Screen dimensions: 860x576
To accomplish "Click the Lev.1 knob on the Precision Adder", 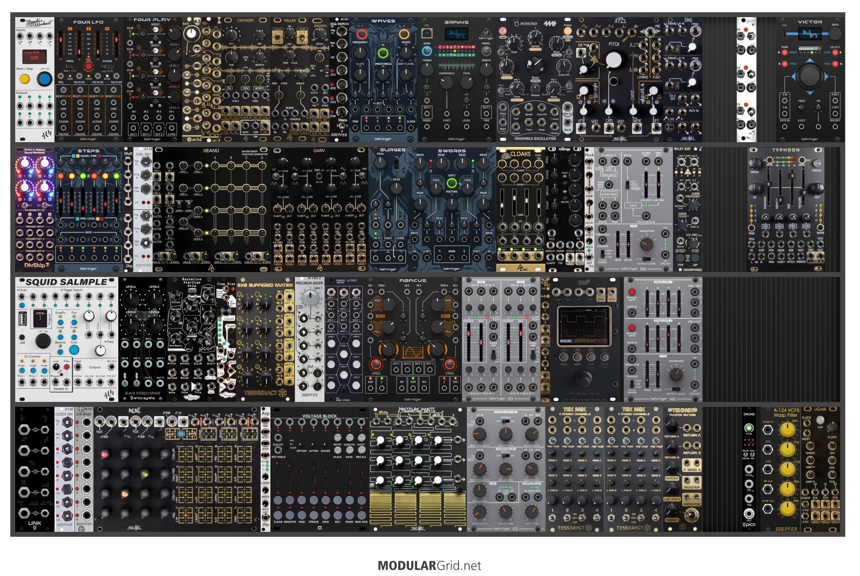I will point(310,298).
